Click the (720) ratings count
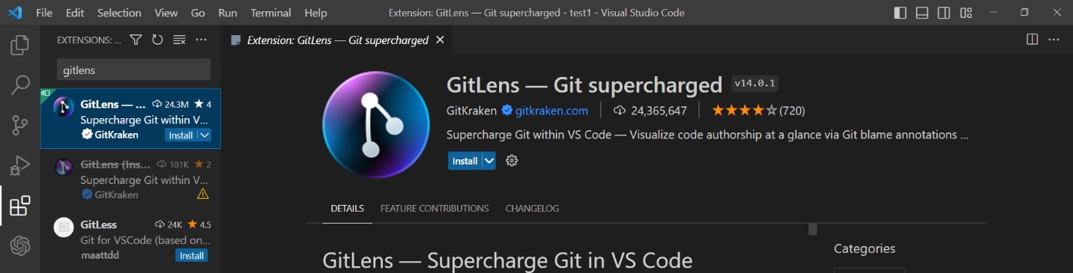1073x273 pixels. [x=792, y=111]
